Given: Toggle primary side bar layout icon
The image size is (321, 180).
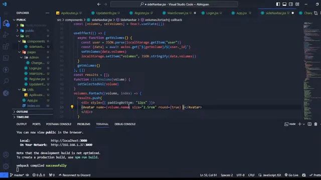Looking at the screenshot, I should (x=278, y=4).
